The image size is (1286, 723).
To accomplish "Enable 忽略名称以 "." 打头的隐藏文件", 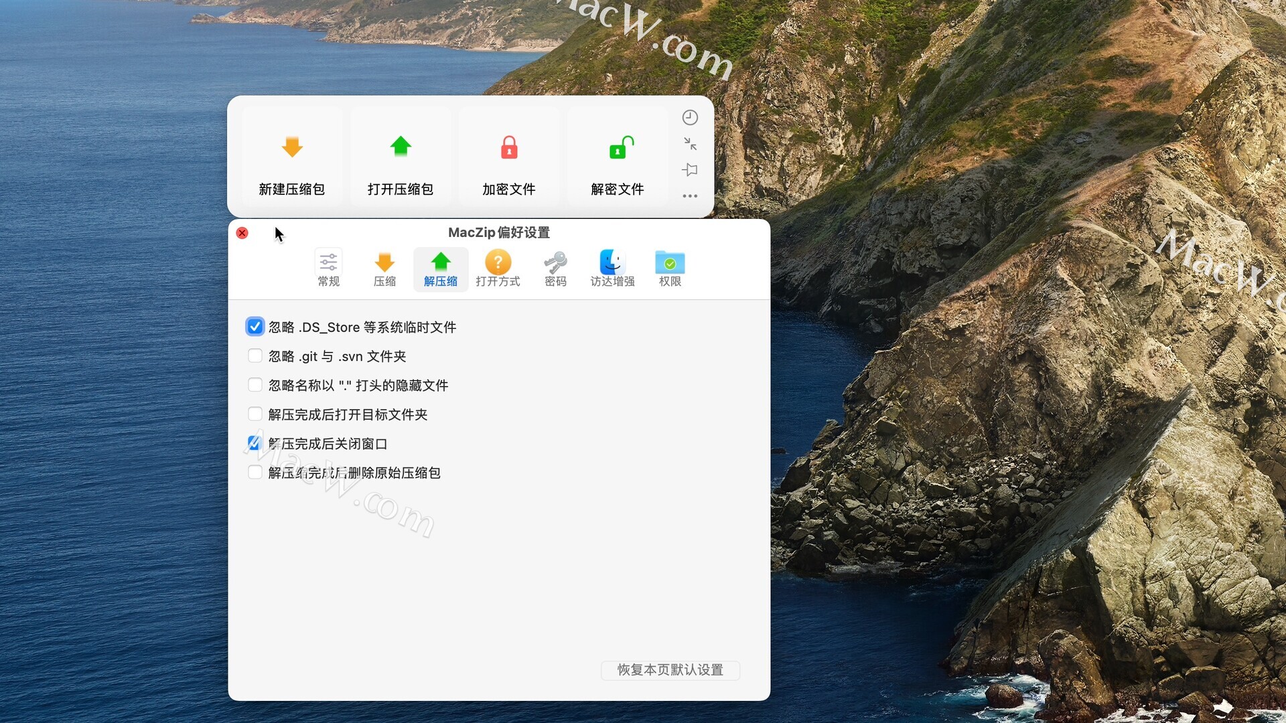I will coord(255,385).
